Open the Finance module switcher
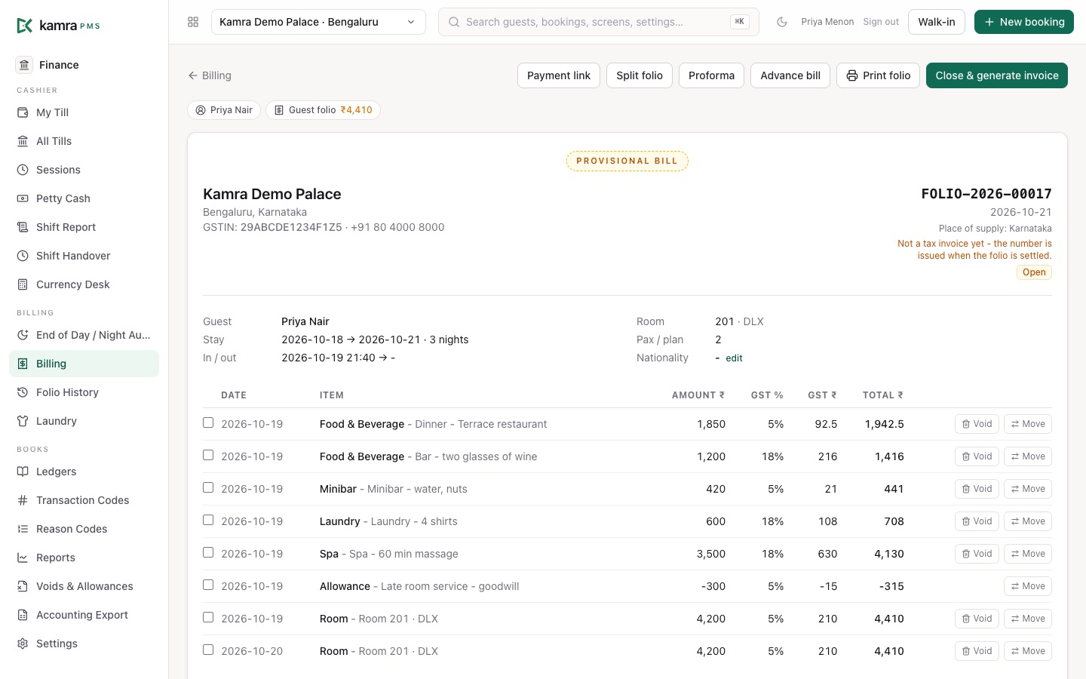This screenshot has width=1086, height=679. (84, 65)
